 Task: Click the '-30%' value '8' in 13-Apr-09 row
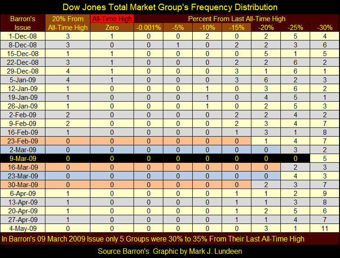pyautogui.click(x=324, y=202)
